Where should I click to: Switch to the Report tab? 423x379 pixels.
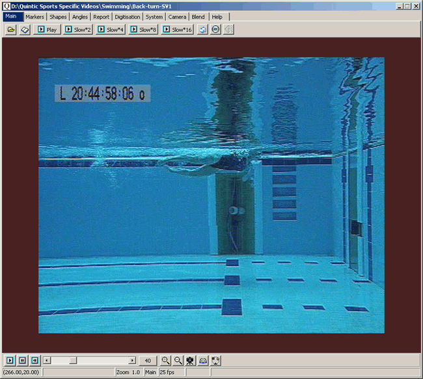pos(101,17)
